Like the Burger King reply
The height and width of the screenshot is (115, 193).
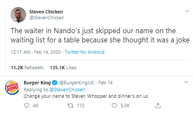pyautogui.click(x=114, y=105)
